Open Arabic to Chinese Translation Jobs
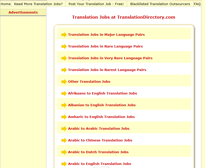The height and width of the screenshot is (168, 205). (x=100, y=140)
